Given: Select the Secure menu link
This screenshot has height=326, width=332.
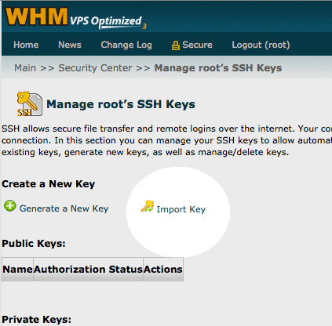Looking at the screenshot, I should (197, 45).
